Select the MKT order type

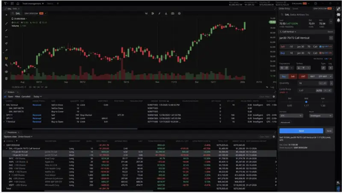click(x=313, y=77)
